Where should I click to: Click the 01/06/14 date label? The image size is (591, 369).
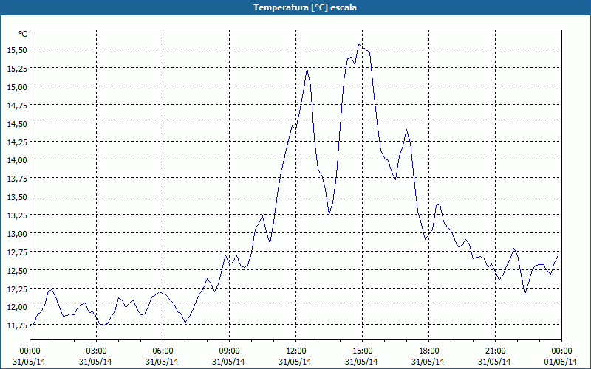561,362
